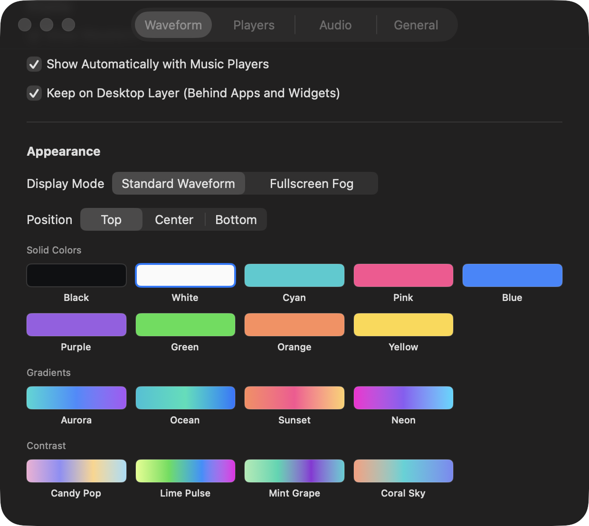Pick the Ocean gradient swatch
Image resolution: width=589 pixels, height=526 pixels.
coord(185,398)
